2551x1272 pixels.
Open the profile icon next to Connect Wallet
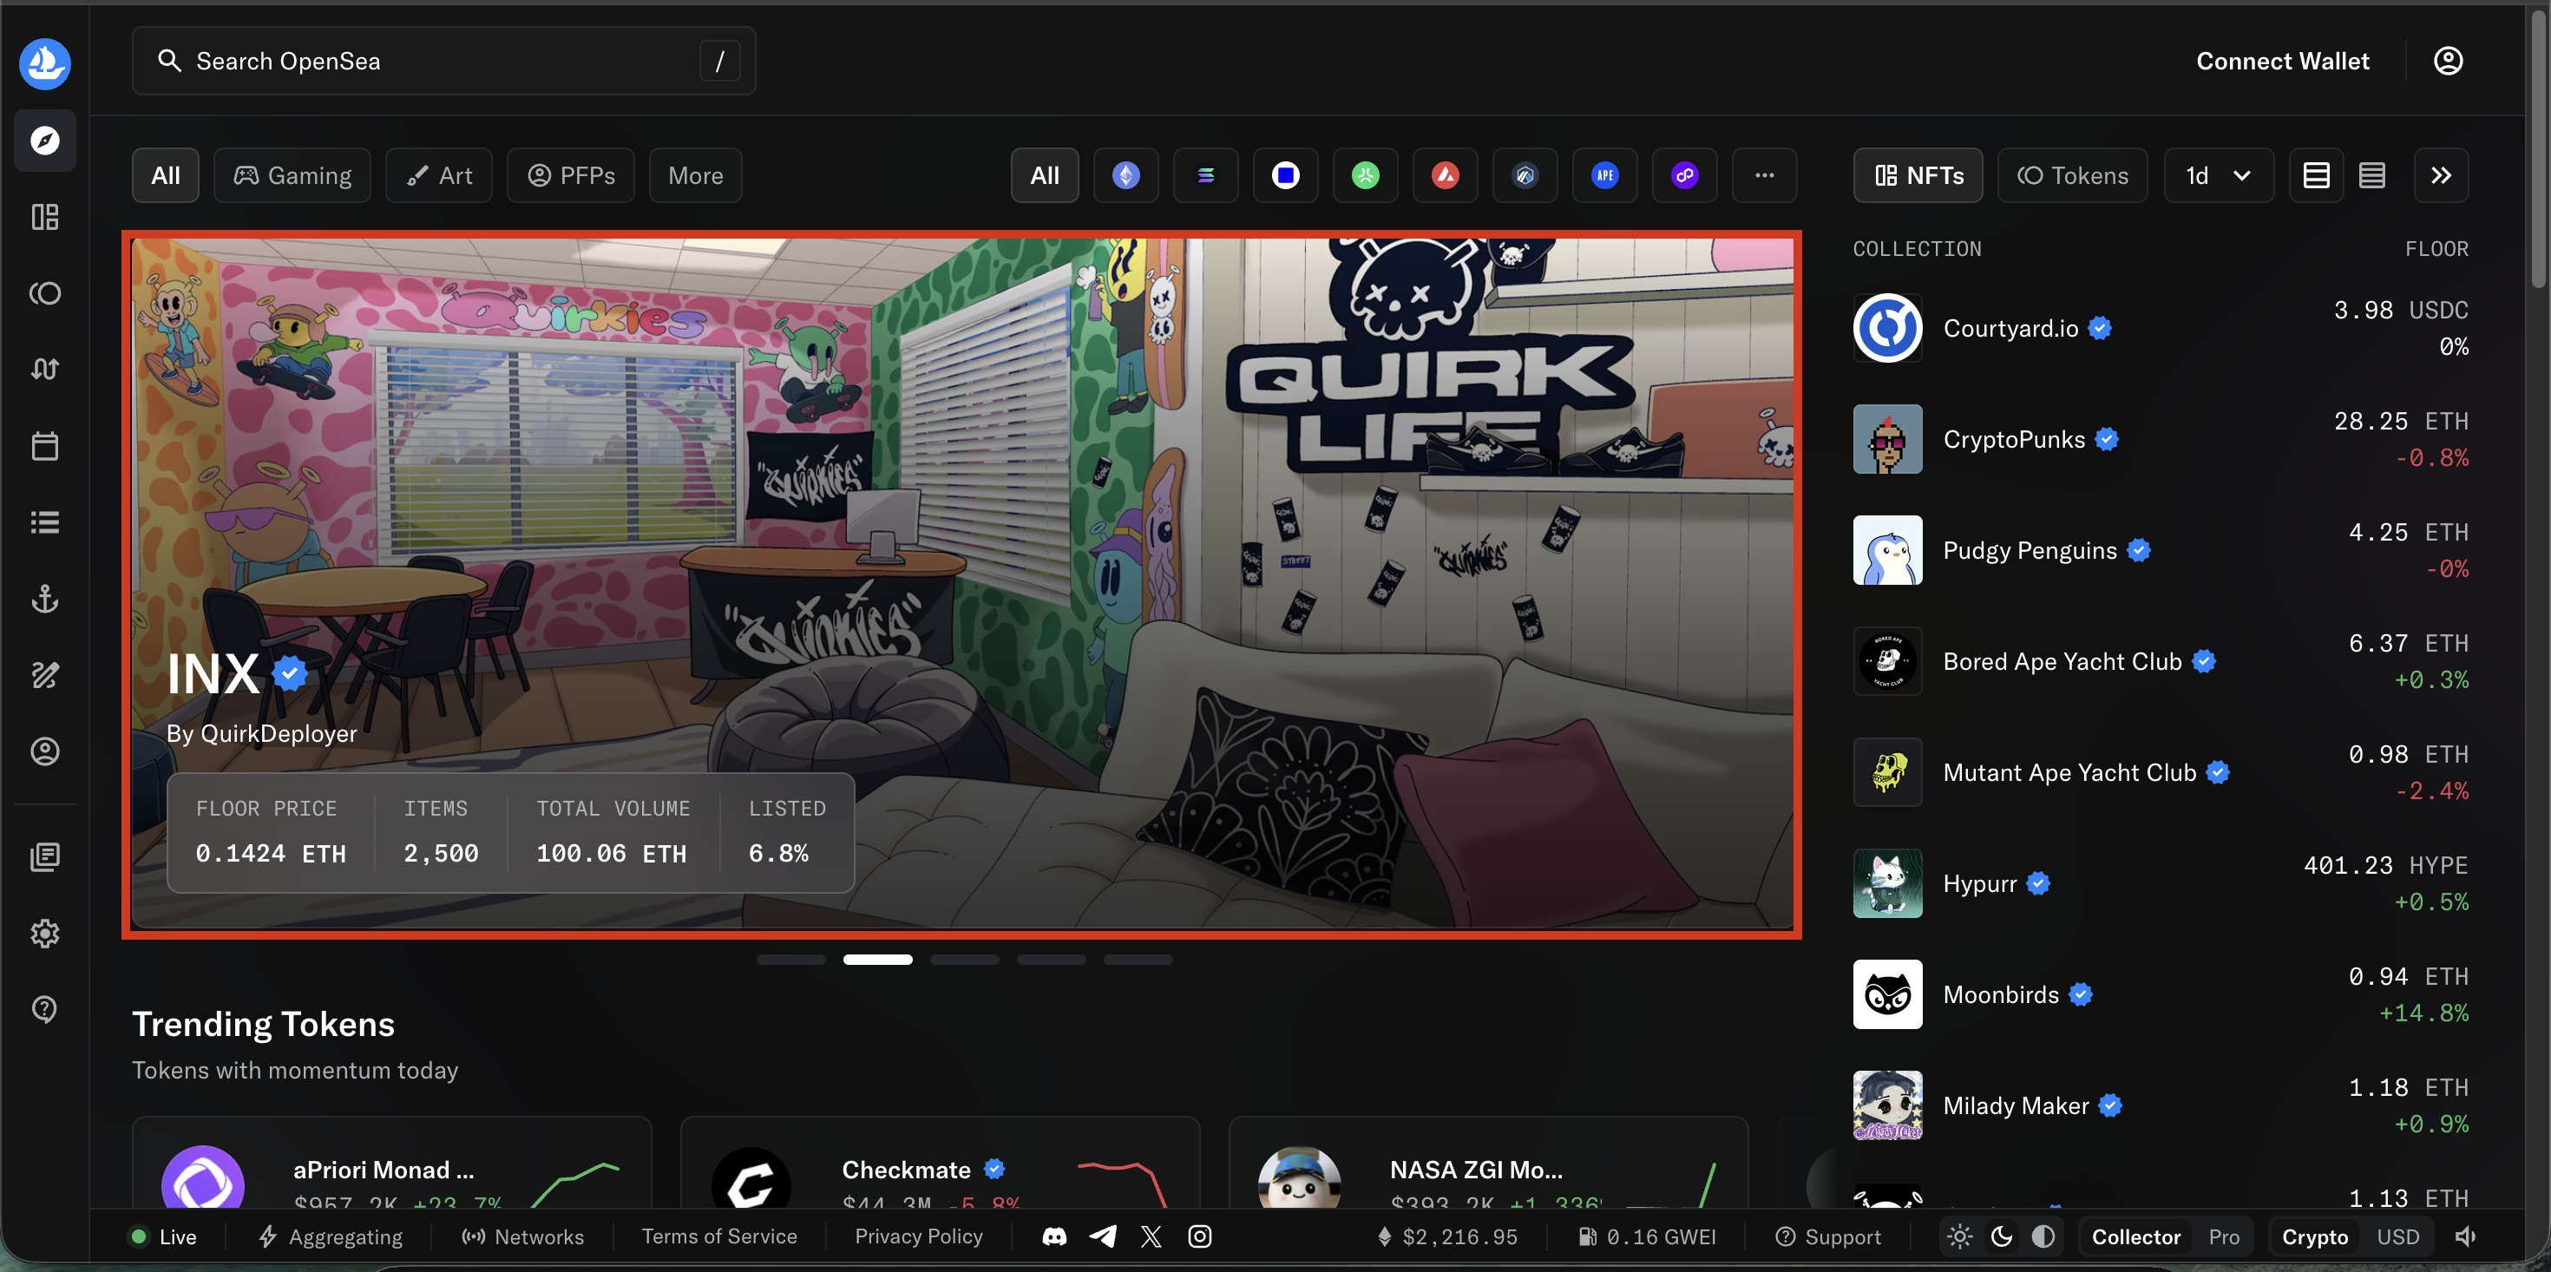(x=2447, y=62)
